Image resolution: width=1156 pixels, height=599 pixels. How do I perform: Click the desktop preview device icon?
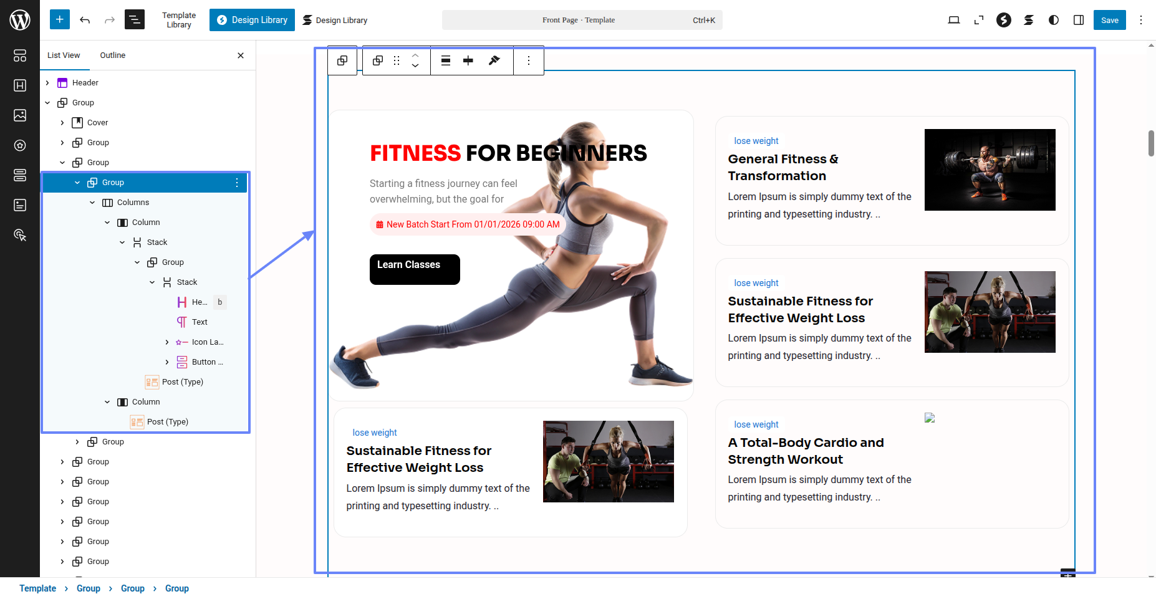(x=954, y=20)
